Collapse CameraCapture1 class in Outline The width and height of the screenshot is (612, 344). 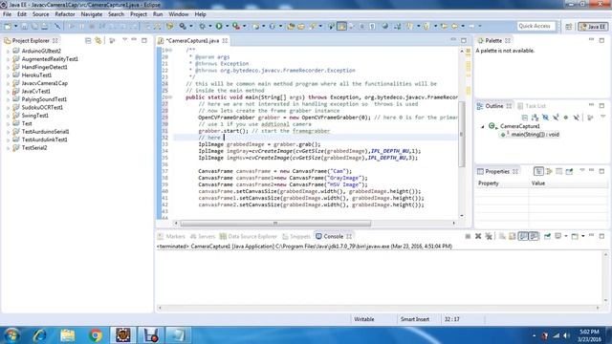(x=482, y=126)
